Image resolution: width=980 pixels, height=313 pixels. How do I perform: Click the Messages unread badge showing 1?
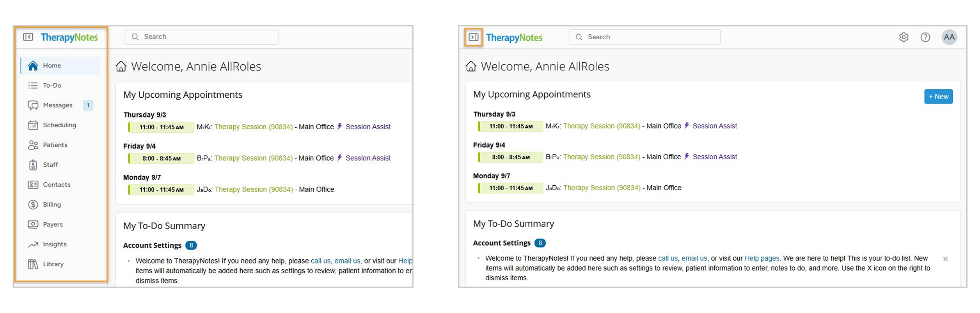88,105
